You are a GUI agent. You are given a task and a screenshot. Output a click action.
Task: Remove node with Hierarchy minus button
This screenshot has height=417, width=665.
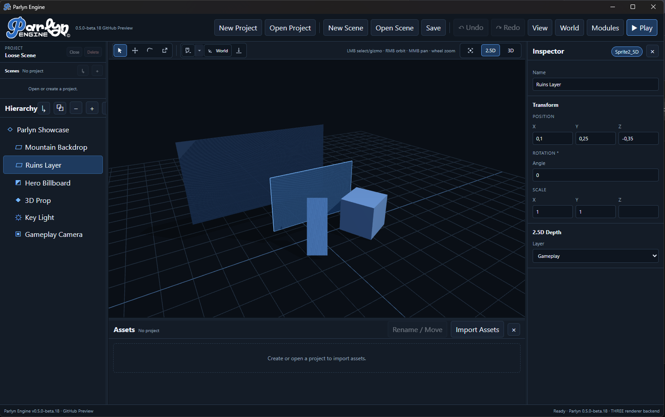pyautogui.click(x=76, y=108)
